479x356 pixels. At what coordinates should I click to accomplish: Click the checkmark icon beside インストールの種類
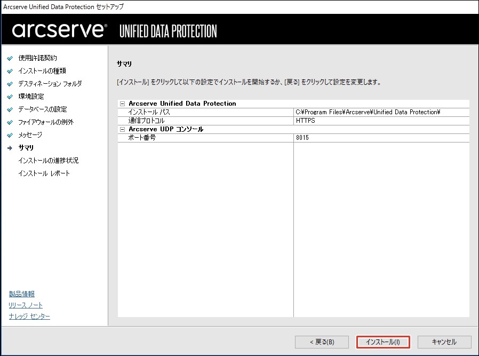pyautogui.click(x=10, y=71)
